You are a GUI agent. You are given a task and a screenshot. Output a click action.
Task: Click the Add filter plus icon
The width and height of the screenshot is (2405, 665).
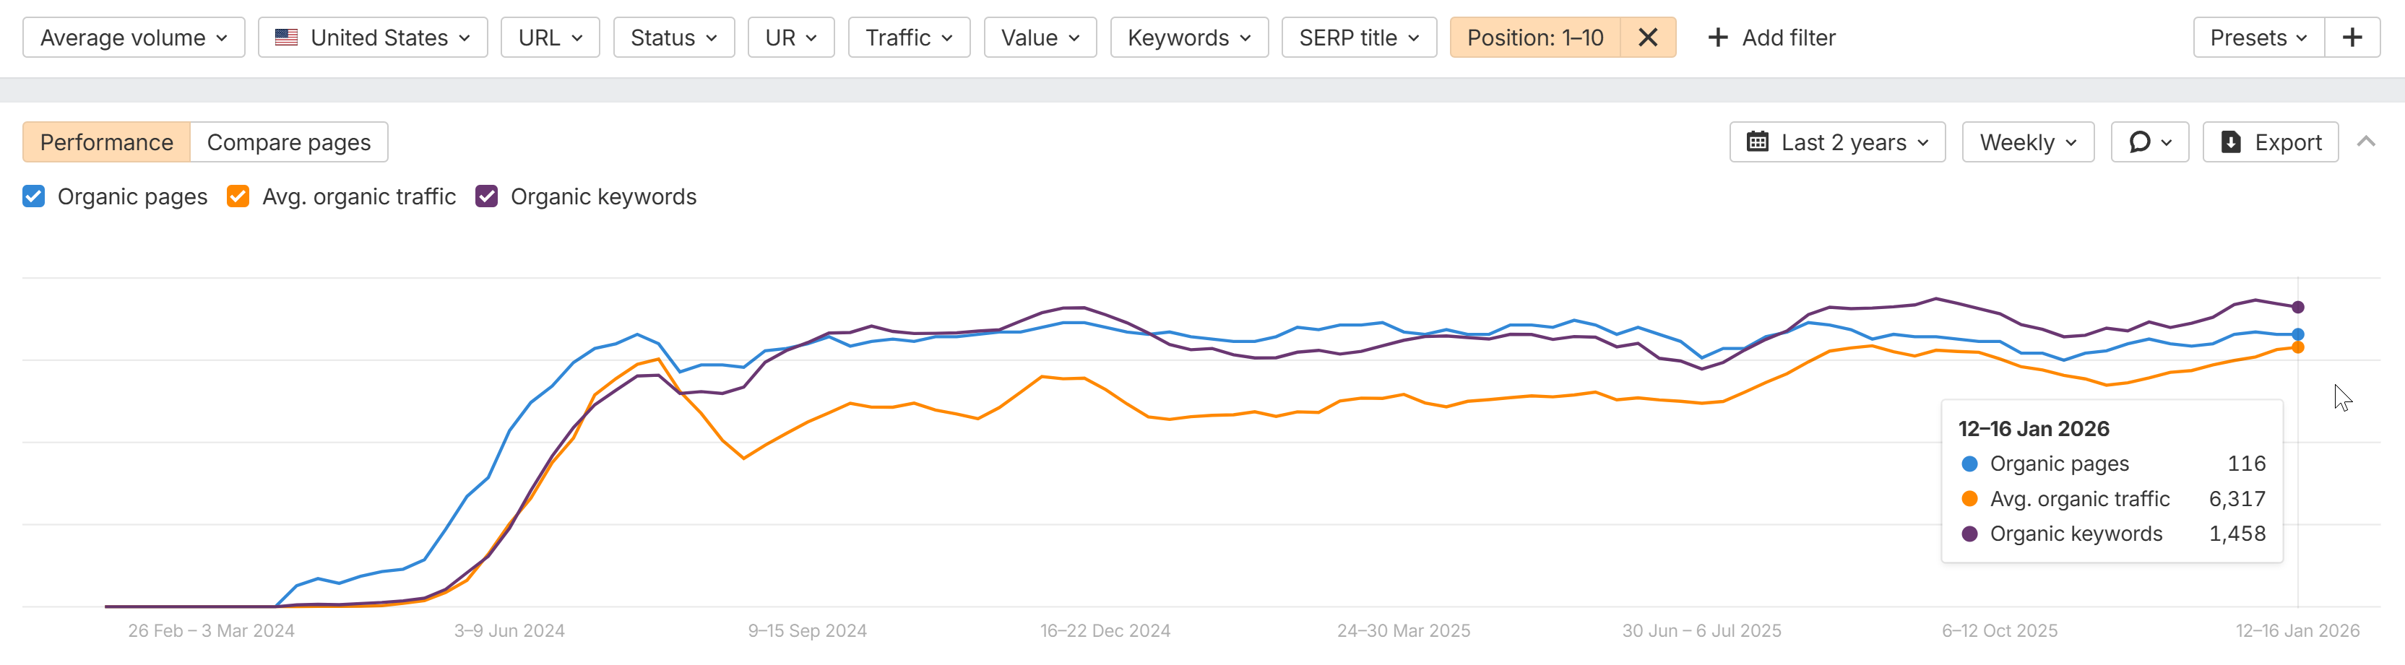coord(1717,38)
